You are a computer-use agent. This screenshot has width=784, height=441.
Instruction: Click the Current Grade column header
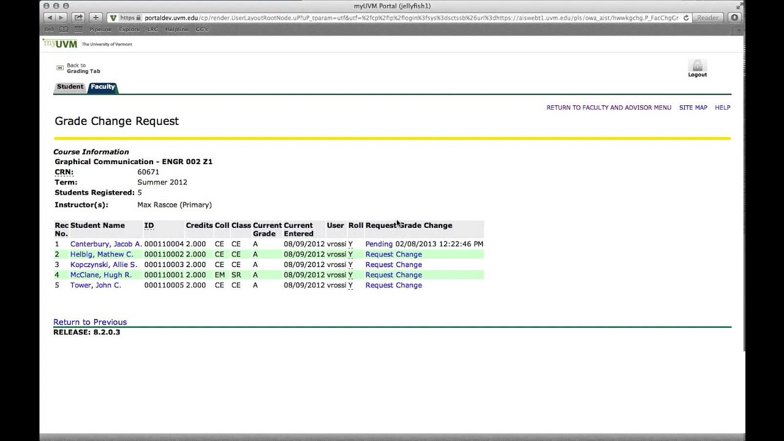267,229
